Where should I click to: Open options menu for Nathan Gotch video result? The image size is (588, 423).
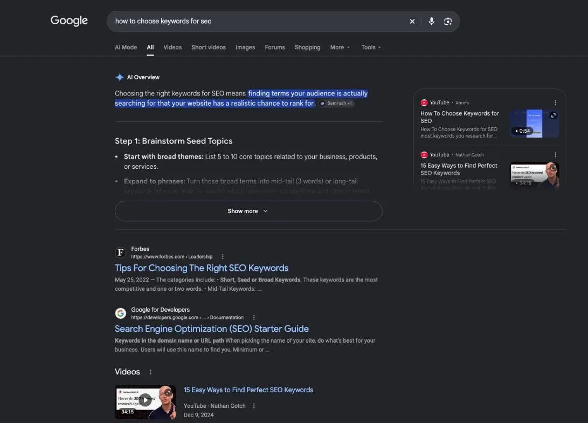pos(254,406)
